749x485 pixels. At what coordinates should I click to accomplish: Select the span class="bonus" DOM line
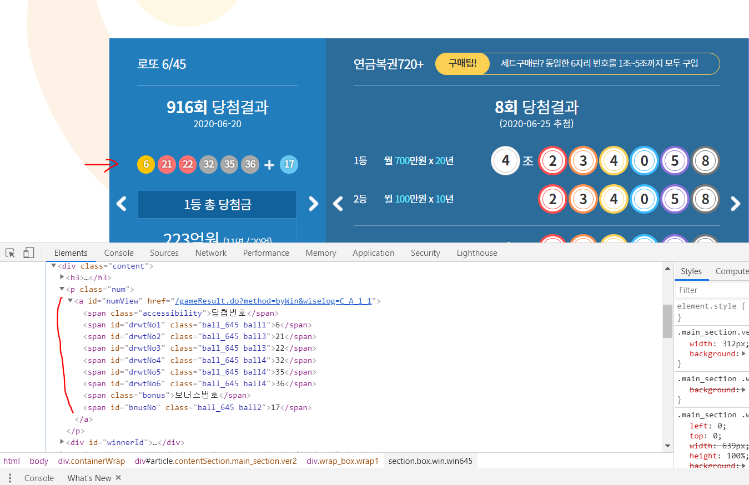[167, 396]
